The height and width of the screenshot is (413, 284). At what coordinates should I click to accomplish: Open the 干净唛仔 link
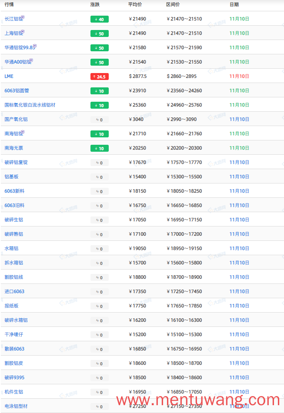[x=13, y=334]
